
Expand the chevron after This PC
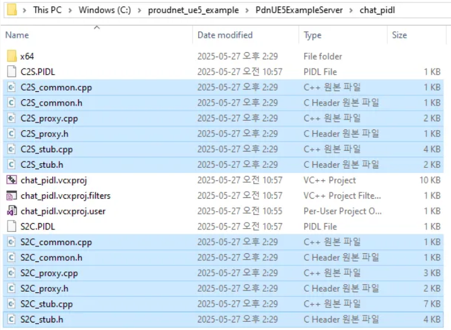70,10
